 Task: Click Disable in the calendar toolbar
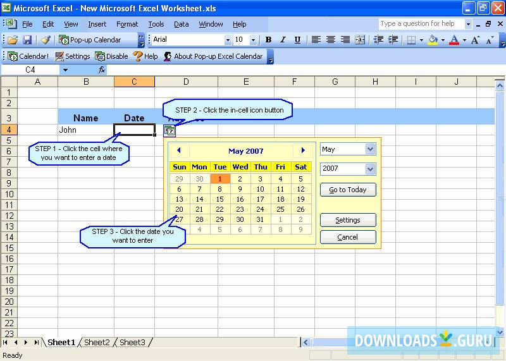pyautogui.click(x=112, y=56)
